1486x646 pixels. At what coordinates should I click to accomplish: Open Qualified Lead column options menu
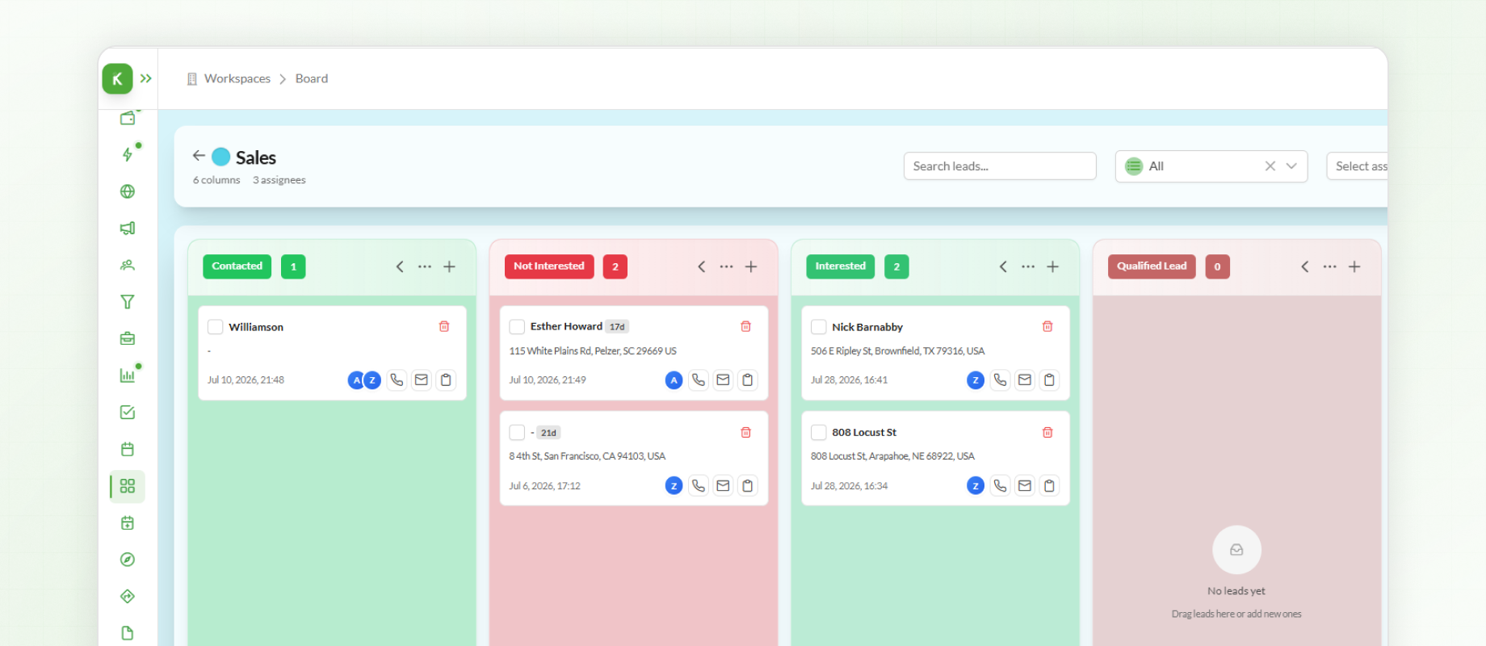pyautogui.click(x=1330, y=266)
